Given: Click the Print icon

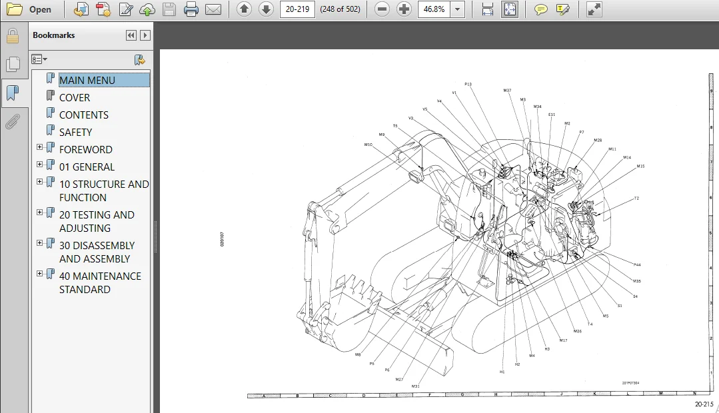Looking at the screenshot, I should pos(191,9).
